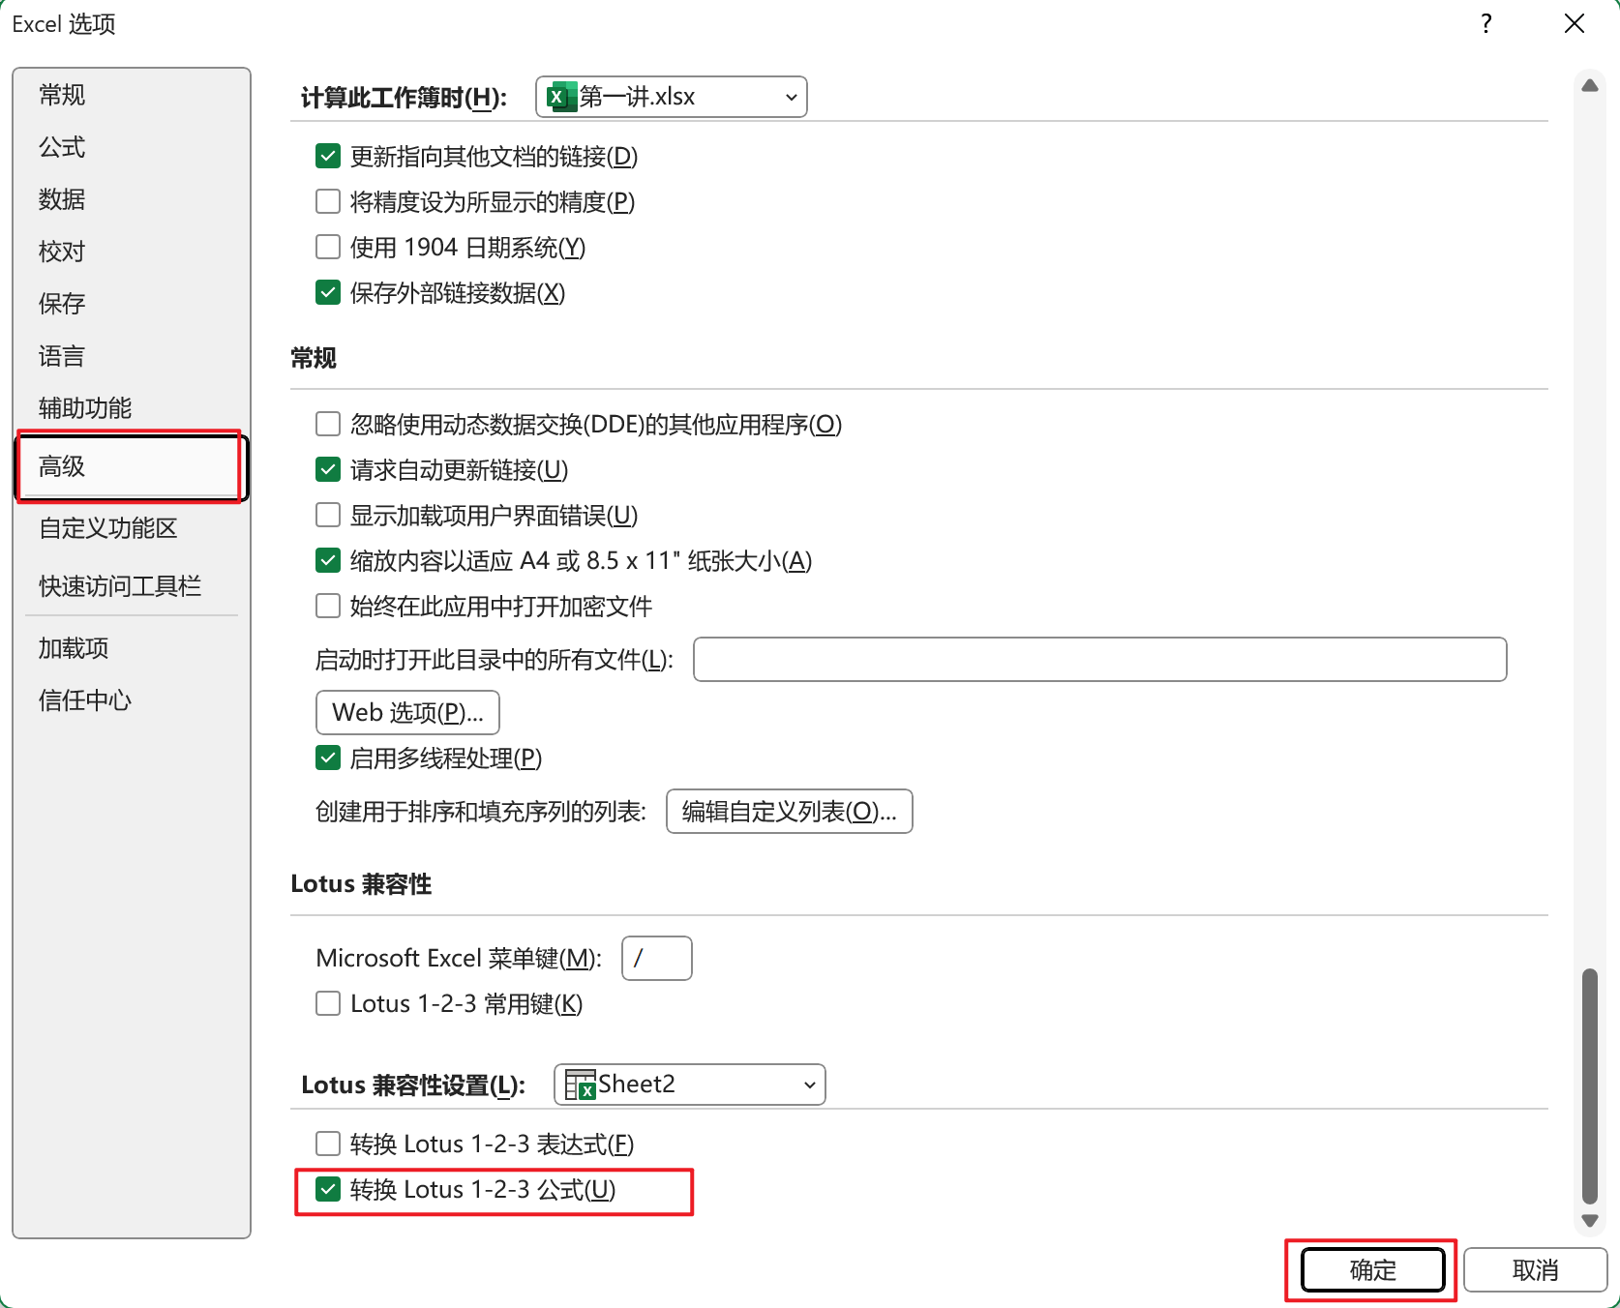Switch to the 自定义功能区 section
Screen dimensions: 1620x1308
coord(107,528)
